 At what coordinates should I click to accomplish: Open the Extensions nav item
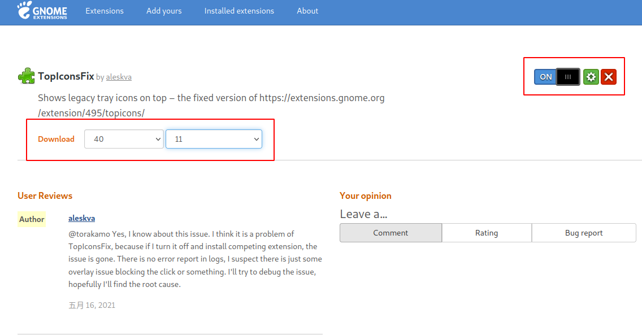coord(105,11)
